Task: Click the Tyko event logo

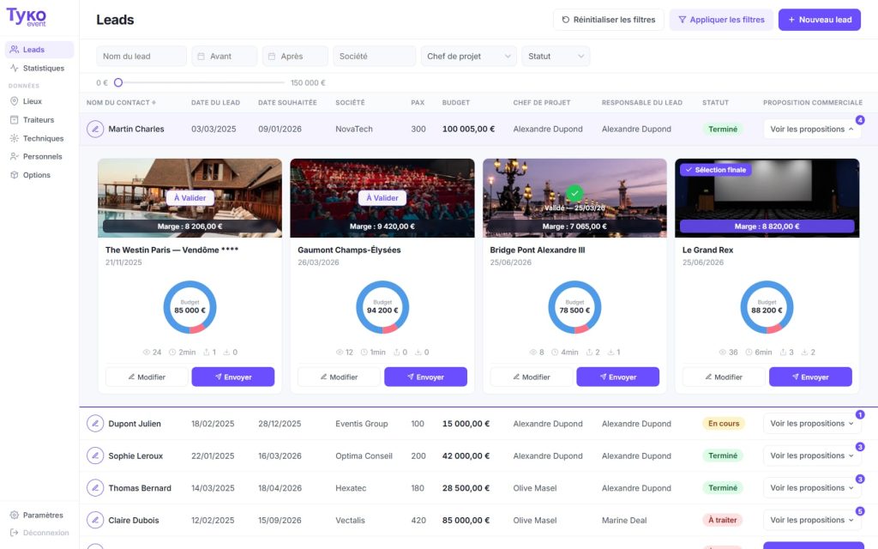Action: click(27, 17)
